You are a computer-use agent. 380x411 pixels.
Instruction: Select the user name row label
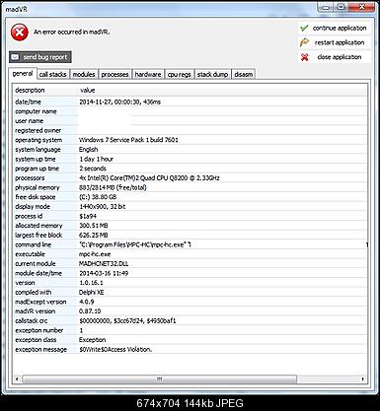point(29,121)
